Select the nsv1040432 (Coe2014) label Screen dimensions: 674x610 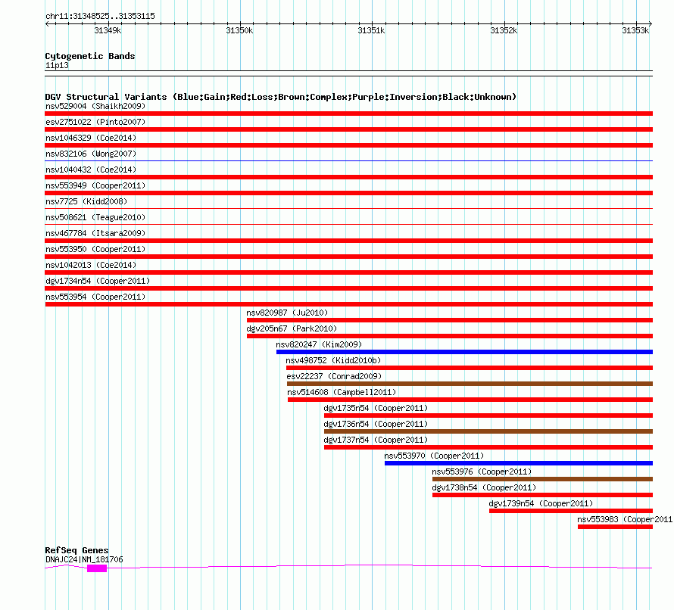[x=91, y=170]
